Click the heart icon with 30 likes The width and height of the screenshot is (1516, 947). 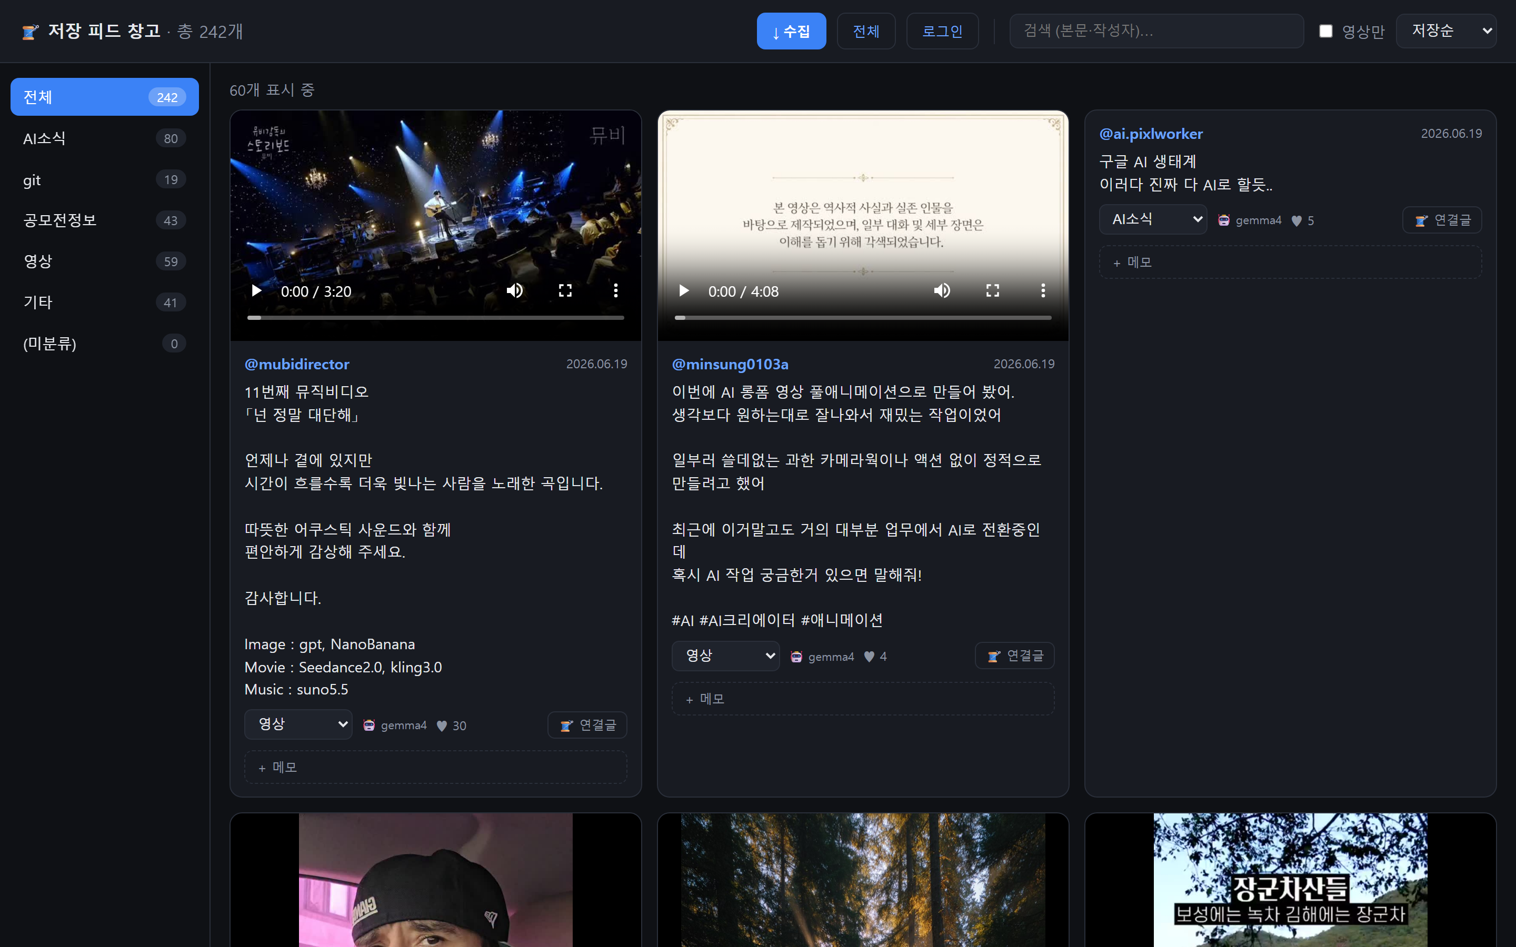click(442, 726)
